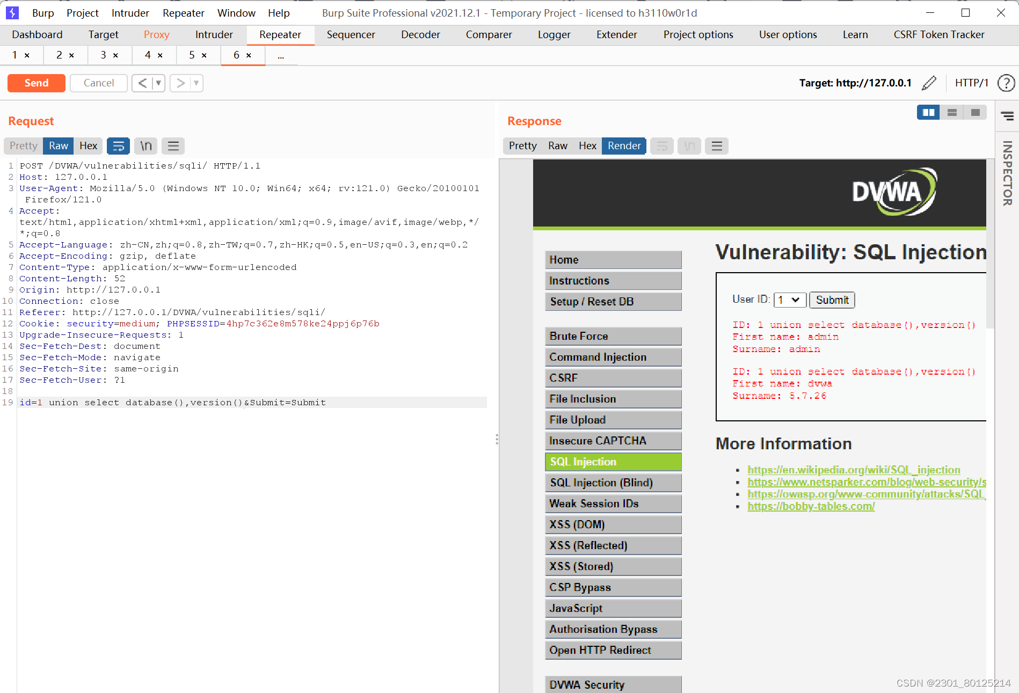
Task: Click the Cancel button
Action: click(99, 83)
